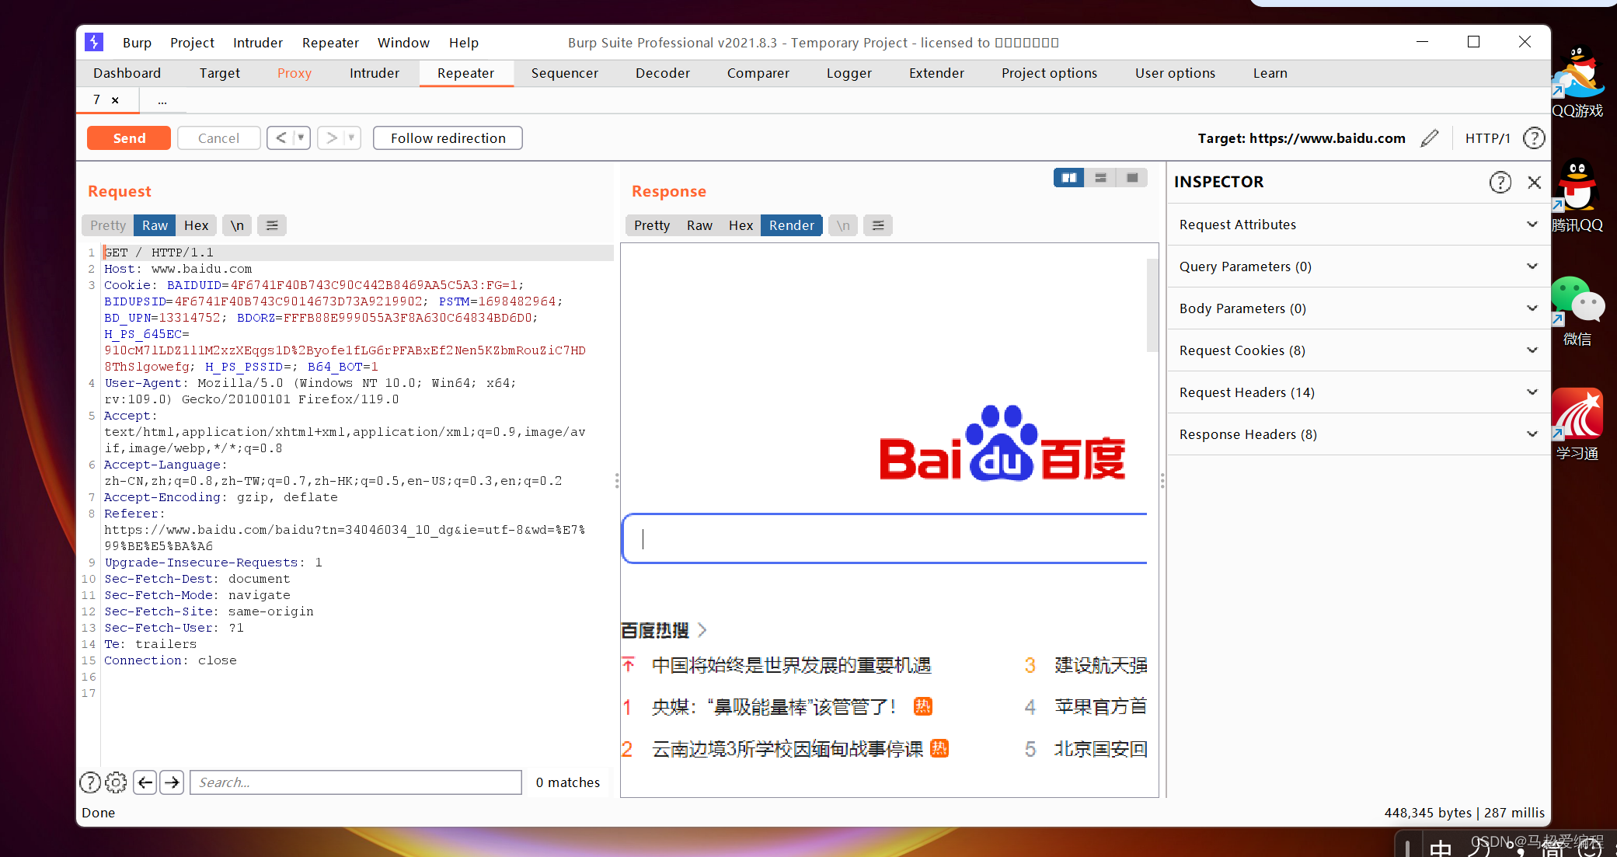The height and width of the screenshot is (857, 1617).
Task: Click the response hamburger menu icon
Action: click(878, 225)
